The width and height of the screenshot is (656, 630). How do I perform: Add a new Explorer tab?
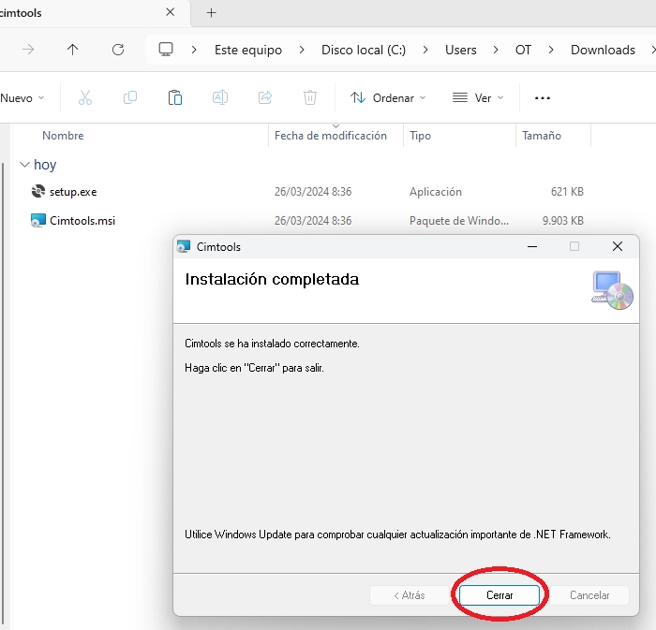(x=211, y=13)
